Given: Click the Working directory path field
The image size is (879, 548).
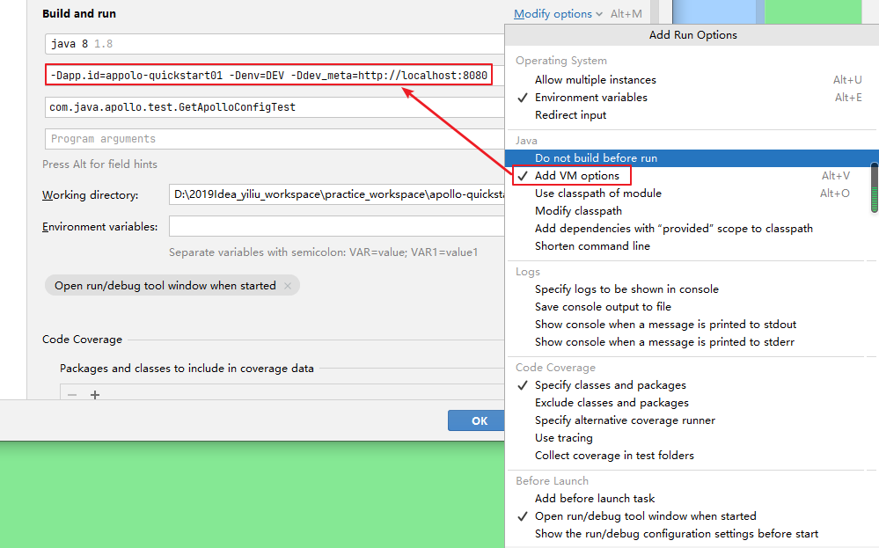Looking at the screenshot, I should [x=337, y=194].
